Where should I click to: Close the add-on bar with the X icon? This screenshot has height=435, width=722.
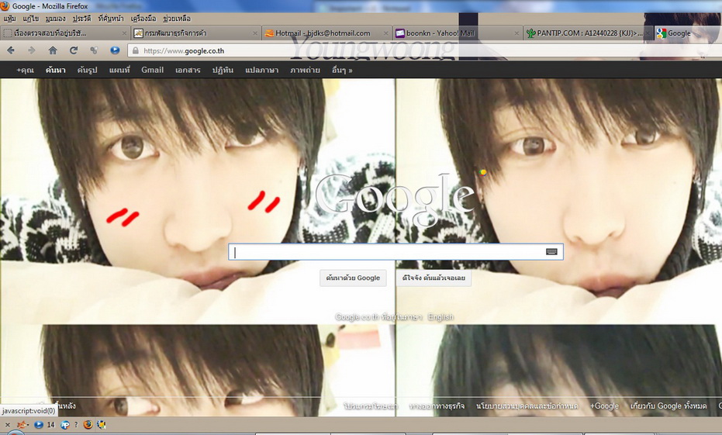pos(8,425)
